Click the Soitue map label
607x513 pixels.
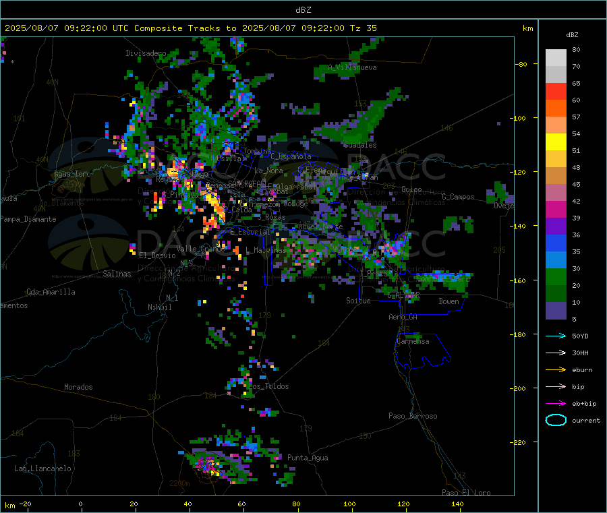(358, 301)
